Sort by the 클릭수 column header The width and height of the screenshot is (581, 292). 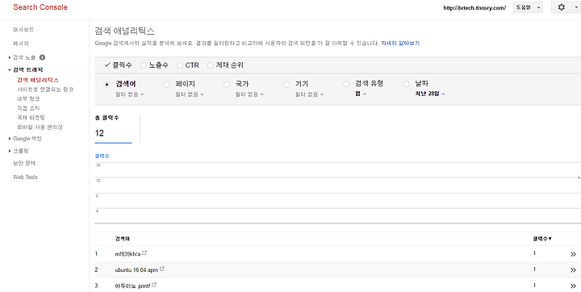coord(541,239)
